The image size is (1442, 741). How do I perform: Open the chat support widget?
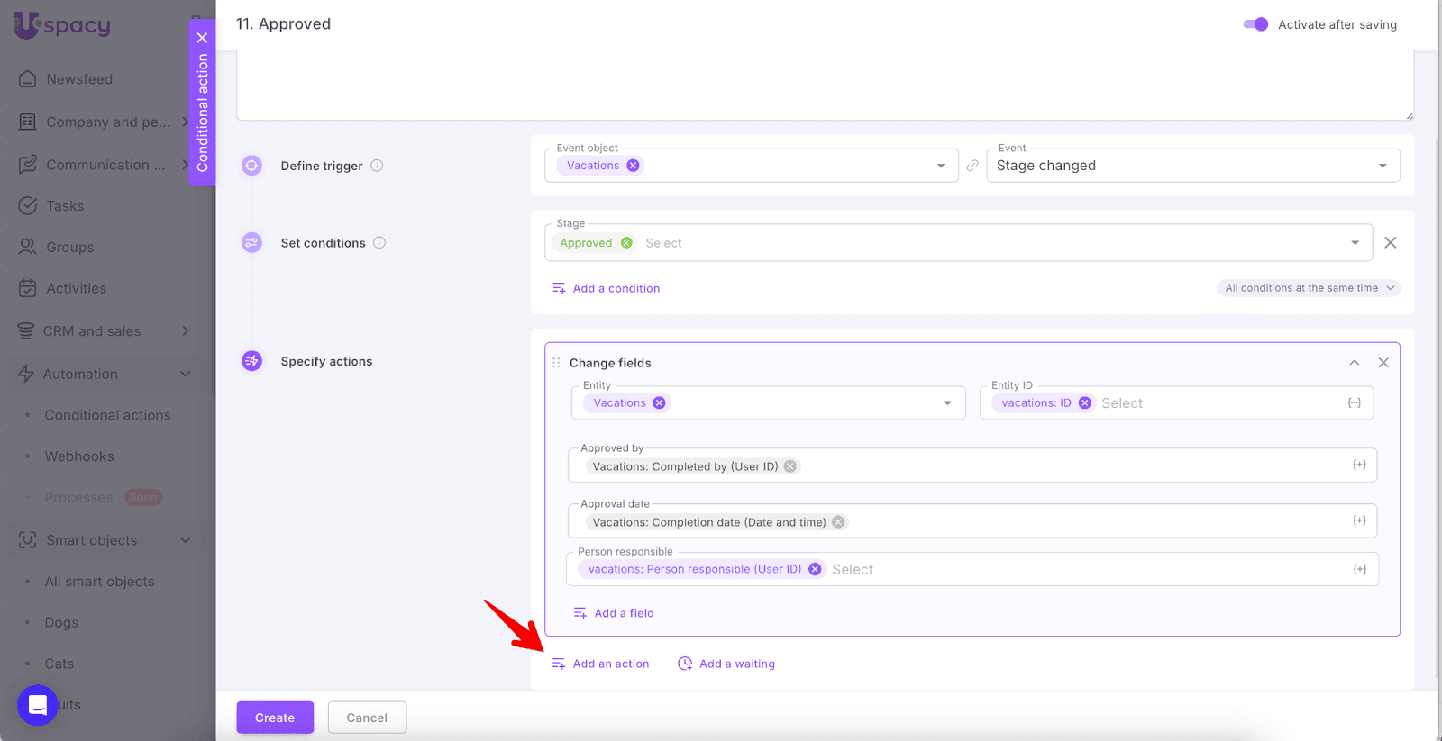click(x=38, y=704)
